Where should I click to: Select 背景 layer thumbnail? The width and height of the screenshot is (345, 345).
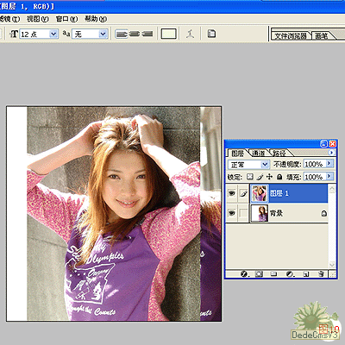click(260, 213)
